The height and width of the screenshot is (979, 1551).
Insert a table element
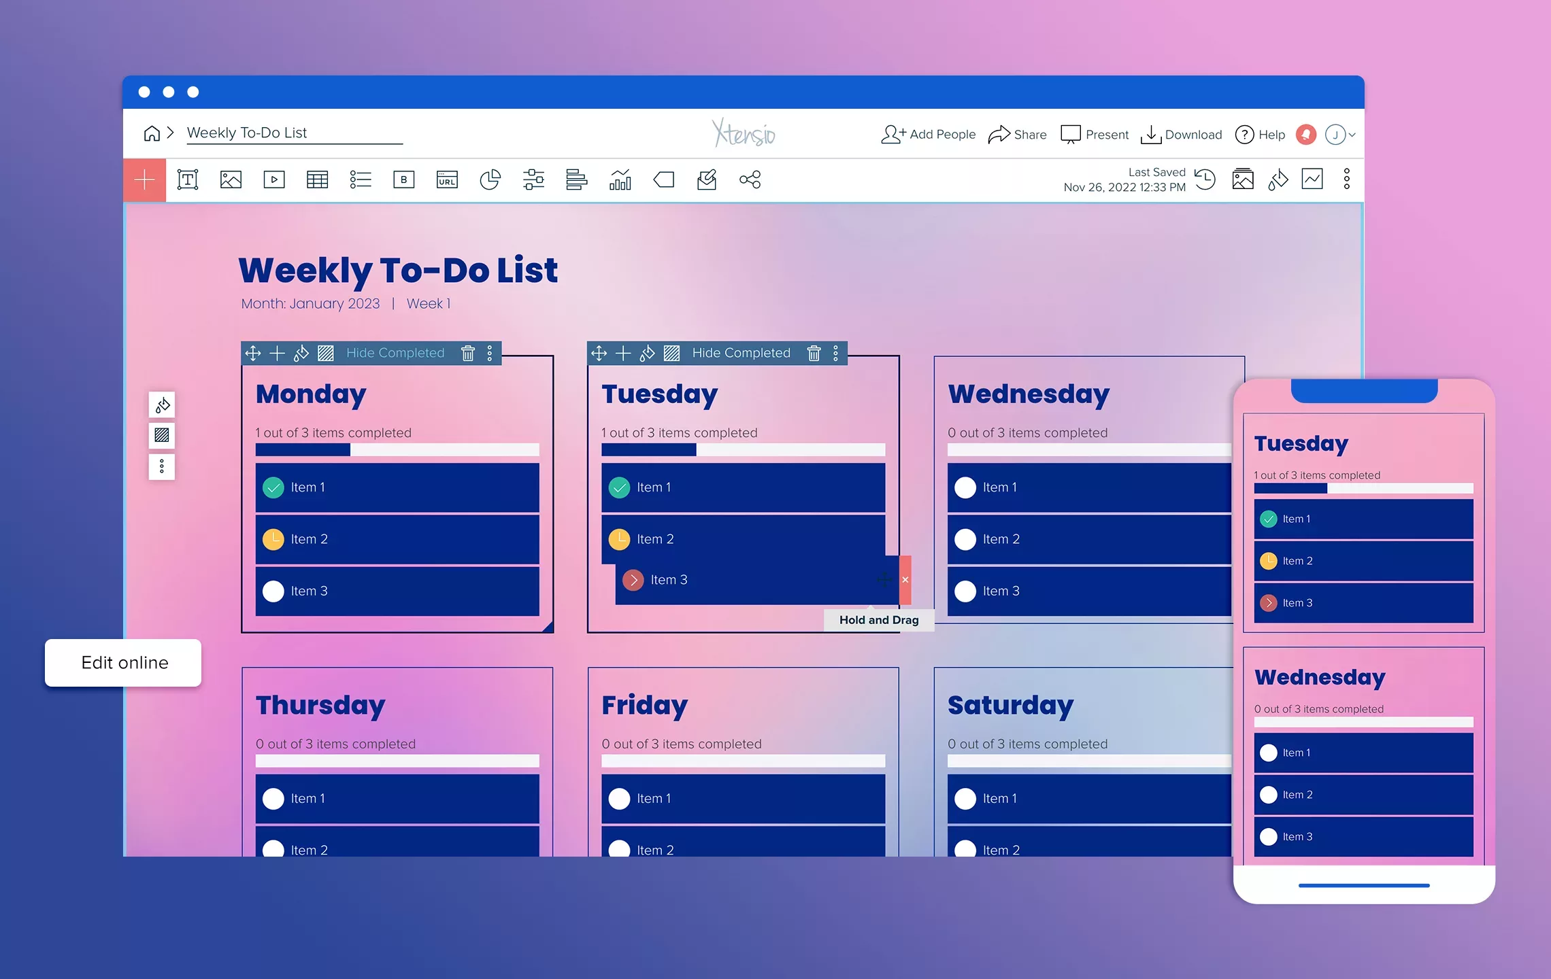317,179
